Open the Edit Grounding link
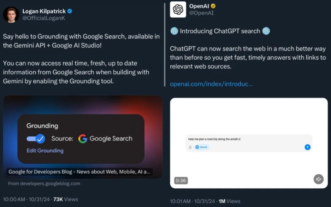This screenshot has width=331, height=207. tap(45, 150)
